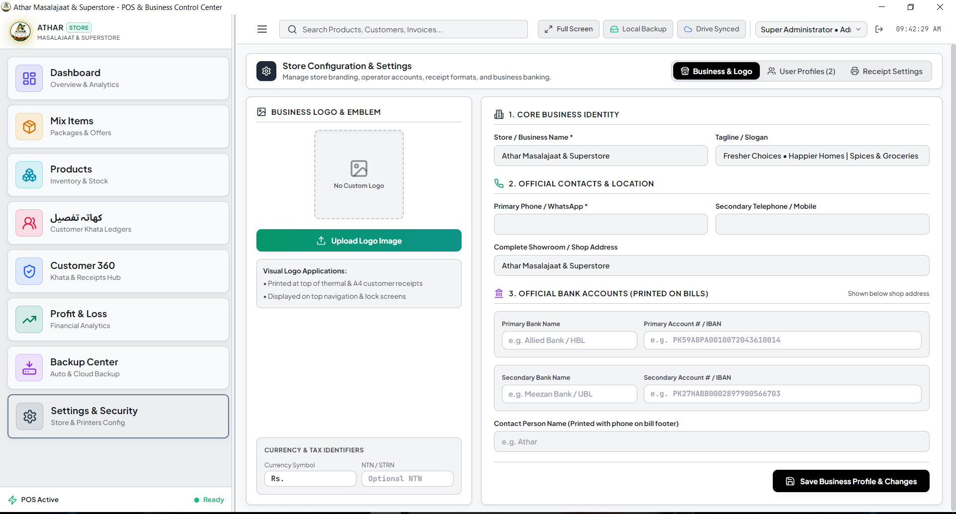Screen dimensions: 956x514
Task: Open the Receipt Settings tab
Action: coord(887,71)
